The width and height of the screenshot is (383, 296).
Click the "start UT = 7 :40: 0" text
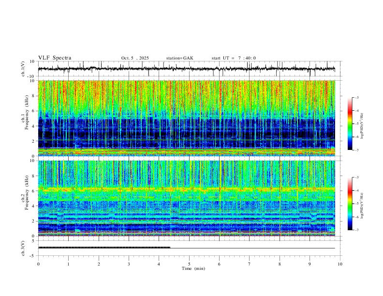(234, 58)
